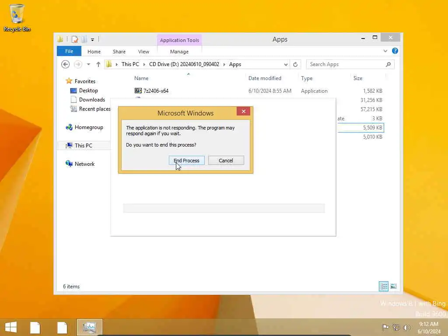Close the Microsoft Windows dialog with red X
The height and width of the screenshot is (336, 448).
[x=243, y=111]
